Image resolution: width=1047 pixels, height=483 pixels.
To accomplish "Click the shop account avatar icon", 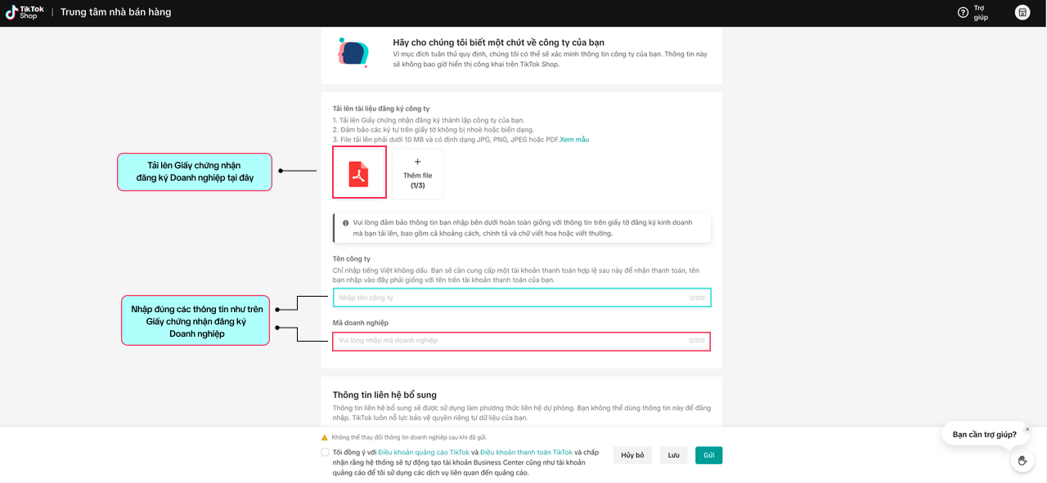I will click(x=1022, y=12).
